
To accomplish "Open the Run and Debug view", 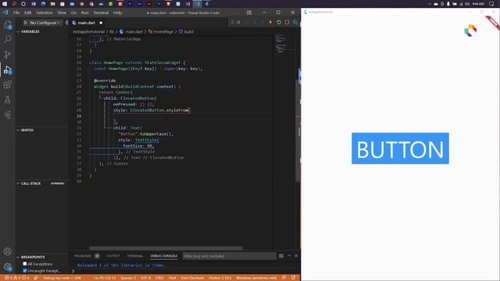I will tap(8, 69).
